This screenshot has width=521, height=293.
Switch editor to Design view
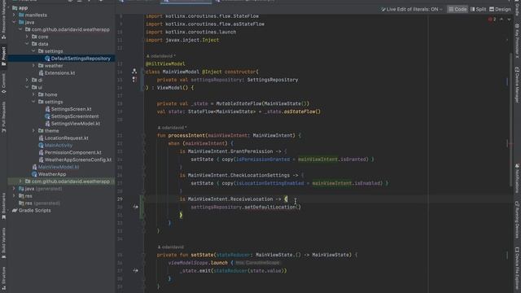pyautogui.click(x=500, y=9)
